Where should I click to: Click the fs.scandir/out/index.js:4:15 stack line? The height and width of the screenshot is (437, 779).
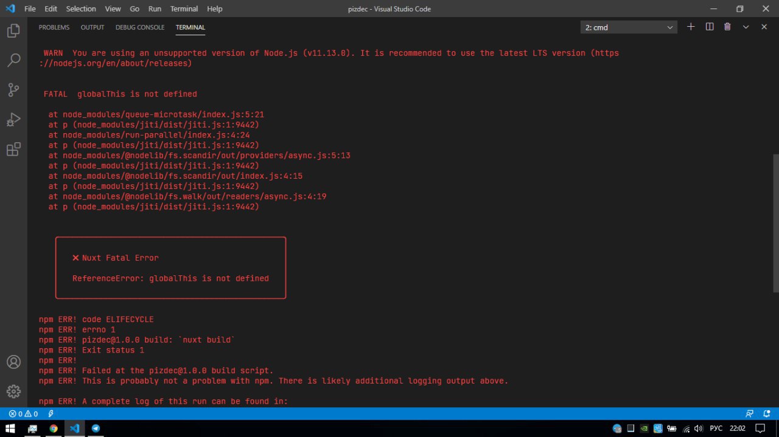pyautogui.click(x=175, y=176)
